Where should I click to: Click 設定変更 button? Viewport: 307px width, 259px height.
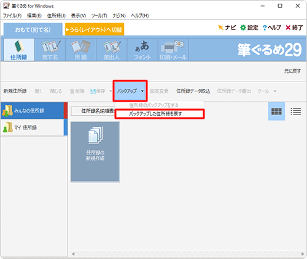pyautogui.click(x=159, y=91)
